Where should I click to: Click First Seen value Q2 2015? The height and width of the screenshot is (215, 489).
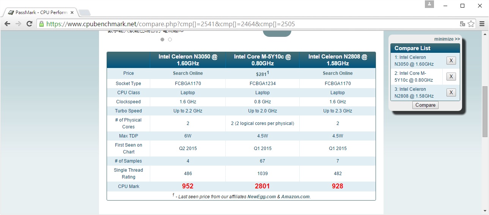tap(188, 149)
